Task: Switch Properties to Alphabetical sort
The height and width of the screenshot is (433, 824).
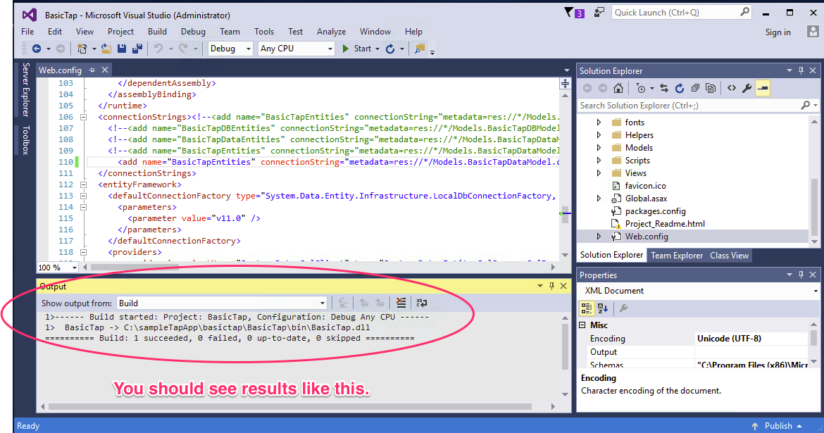Action: pos(603,308)
